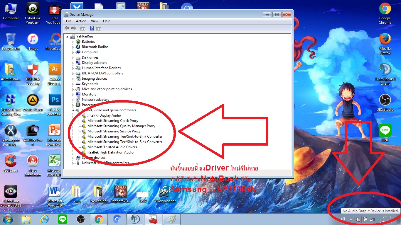Select the USB Disk Security shortcut
401x225 pixels.
pyautogui.click(x=33, y=74)
